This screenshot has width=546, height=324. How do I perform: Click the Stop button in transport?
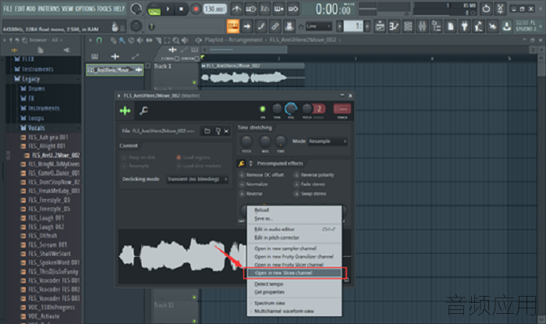181,9
